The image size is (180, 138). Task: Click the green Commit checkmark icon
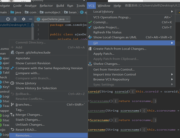pyautogui.click(x=90, y=22)
